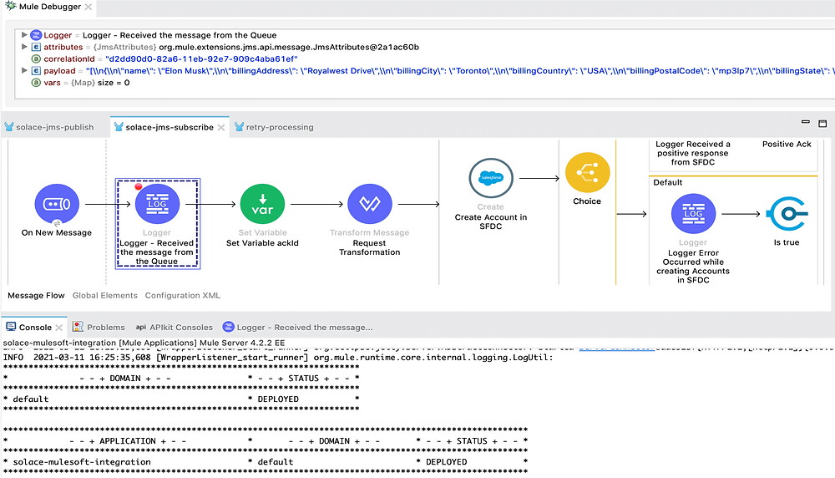This screenshot has width=835, height=478.
Task: Close the solace-jms-subscribe tab
Action: click(221, 127)
